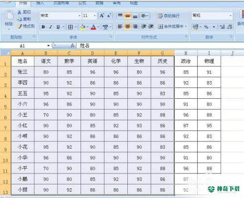This screenshot has height=198, width=244.
Task: Click the formula bar showing 姓名
Action: coord(160,46)
